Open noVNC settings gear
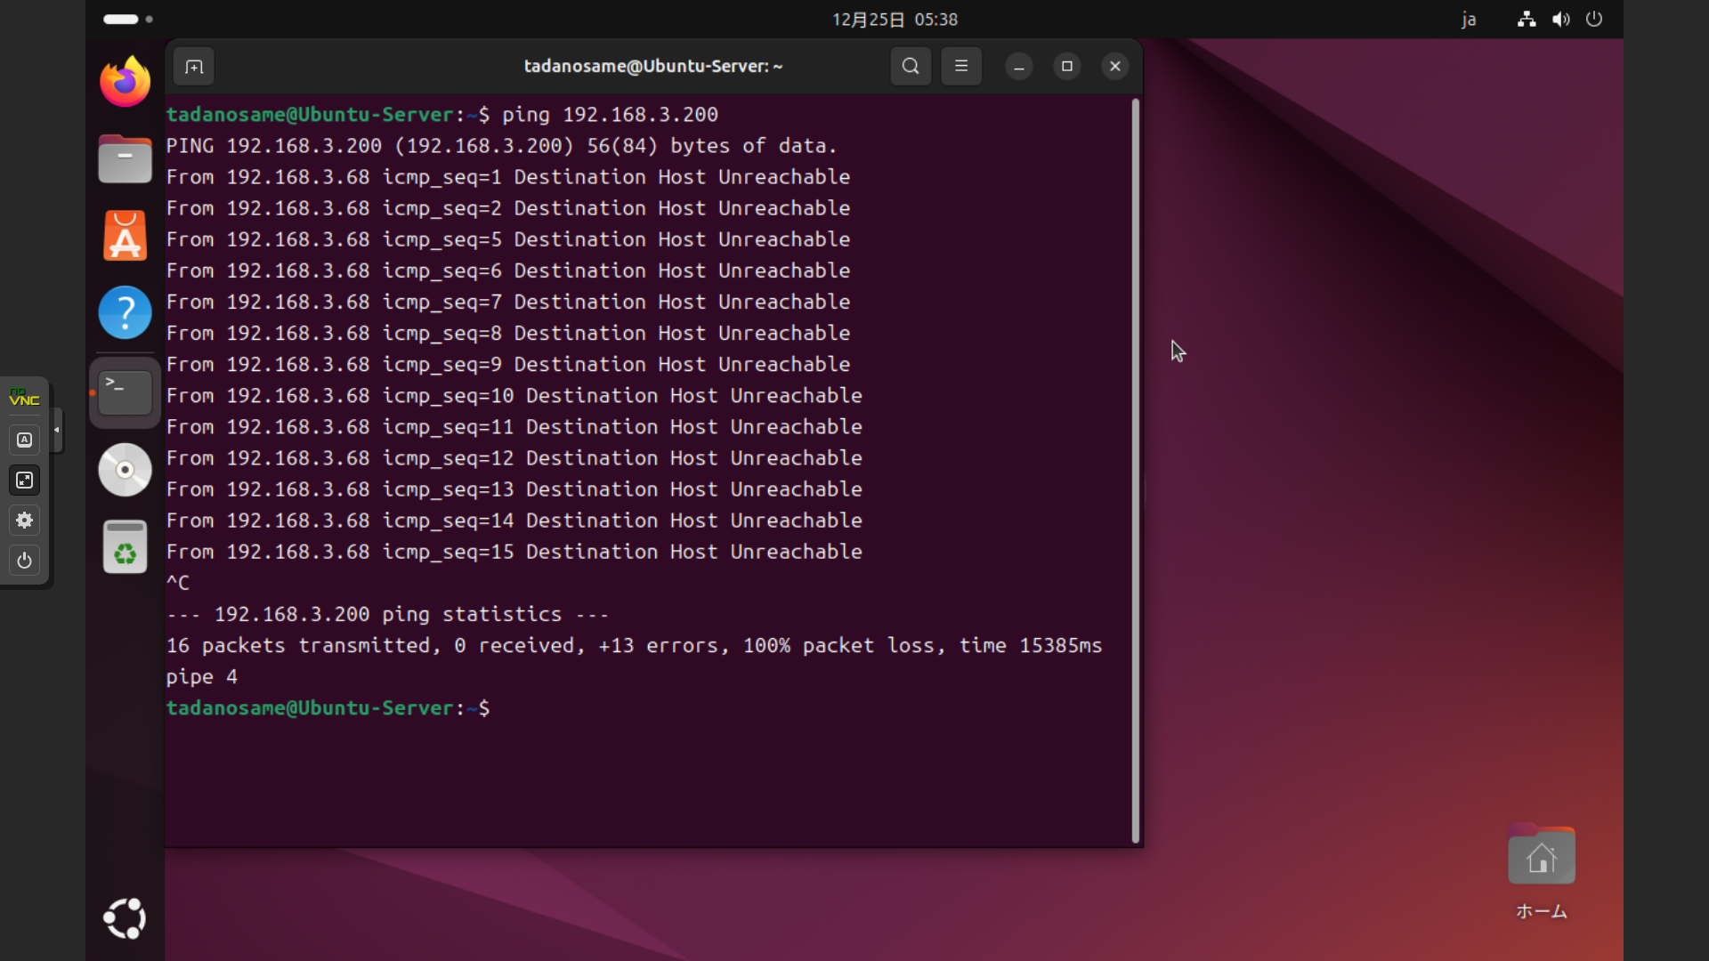The image size is (1709, 961). tap(25, 521)
